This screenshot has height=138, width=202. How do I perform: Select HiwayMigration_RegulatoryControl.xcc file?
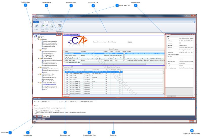(52, 60)
